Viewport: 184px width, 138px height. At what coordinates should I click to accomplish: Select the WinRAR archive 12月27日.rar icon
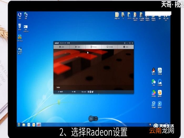(20, 38)
